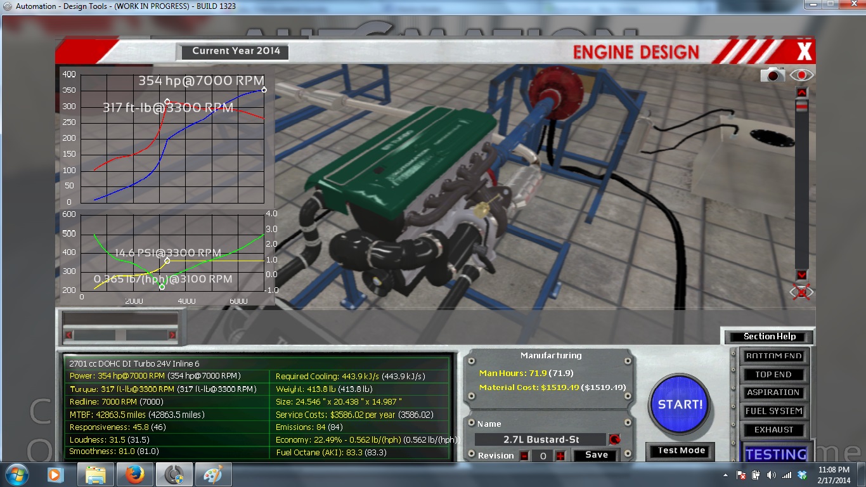Open Firefox from taskbar
This screenshot has height=487, width=866.
tap(135, 474)
